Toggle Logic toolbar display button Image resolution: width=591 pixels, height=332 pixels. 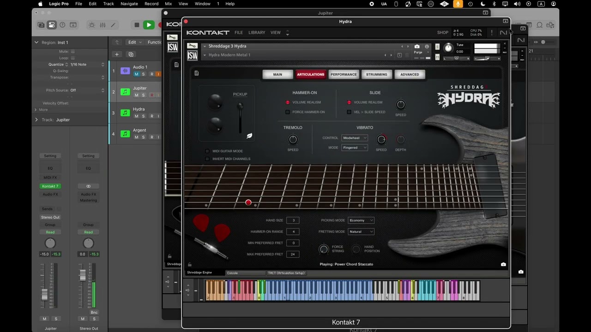coord(73,25)
